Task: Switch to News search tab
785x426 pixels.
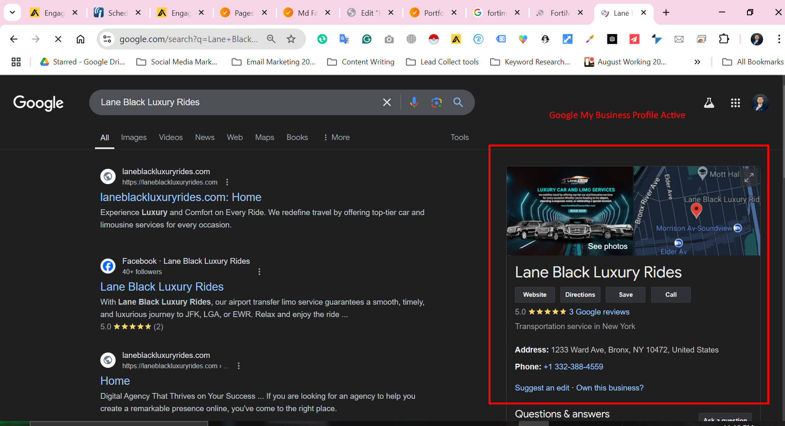Action: 205,137
